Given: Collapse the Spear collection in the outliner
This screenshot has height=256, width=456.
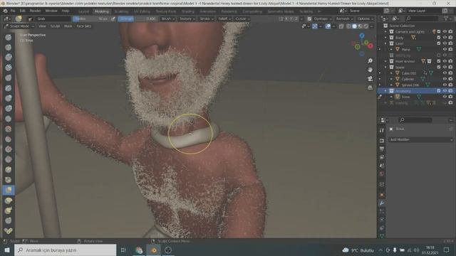Looking at the screenshot, I should click(385, 67).
